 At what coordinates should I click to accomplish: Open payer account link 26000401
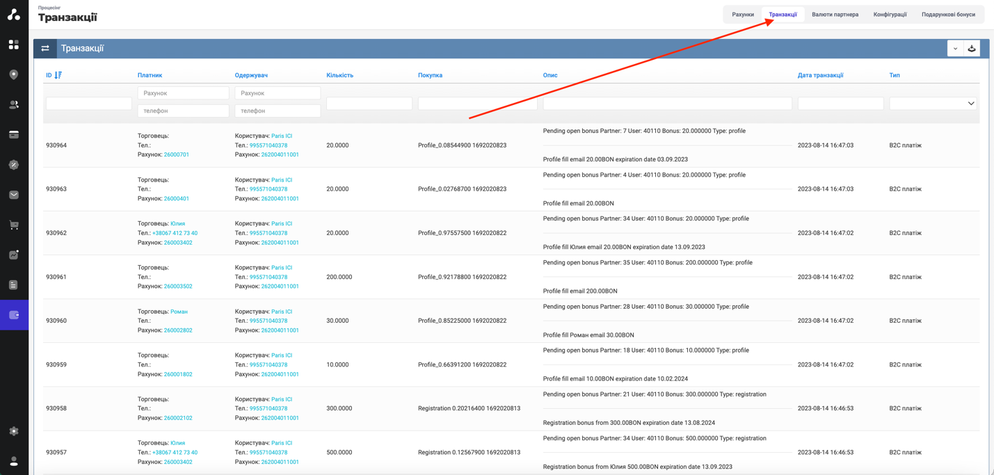coord(177,199)
